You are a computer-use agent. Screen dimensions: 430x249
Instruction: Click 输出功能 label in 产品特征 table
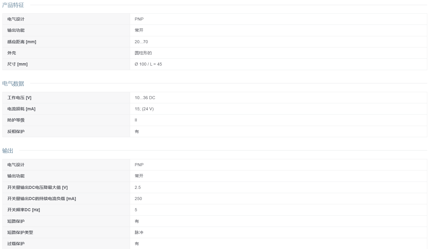[x=16, y=30]
